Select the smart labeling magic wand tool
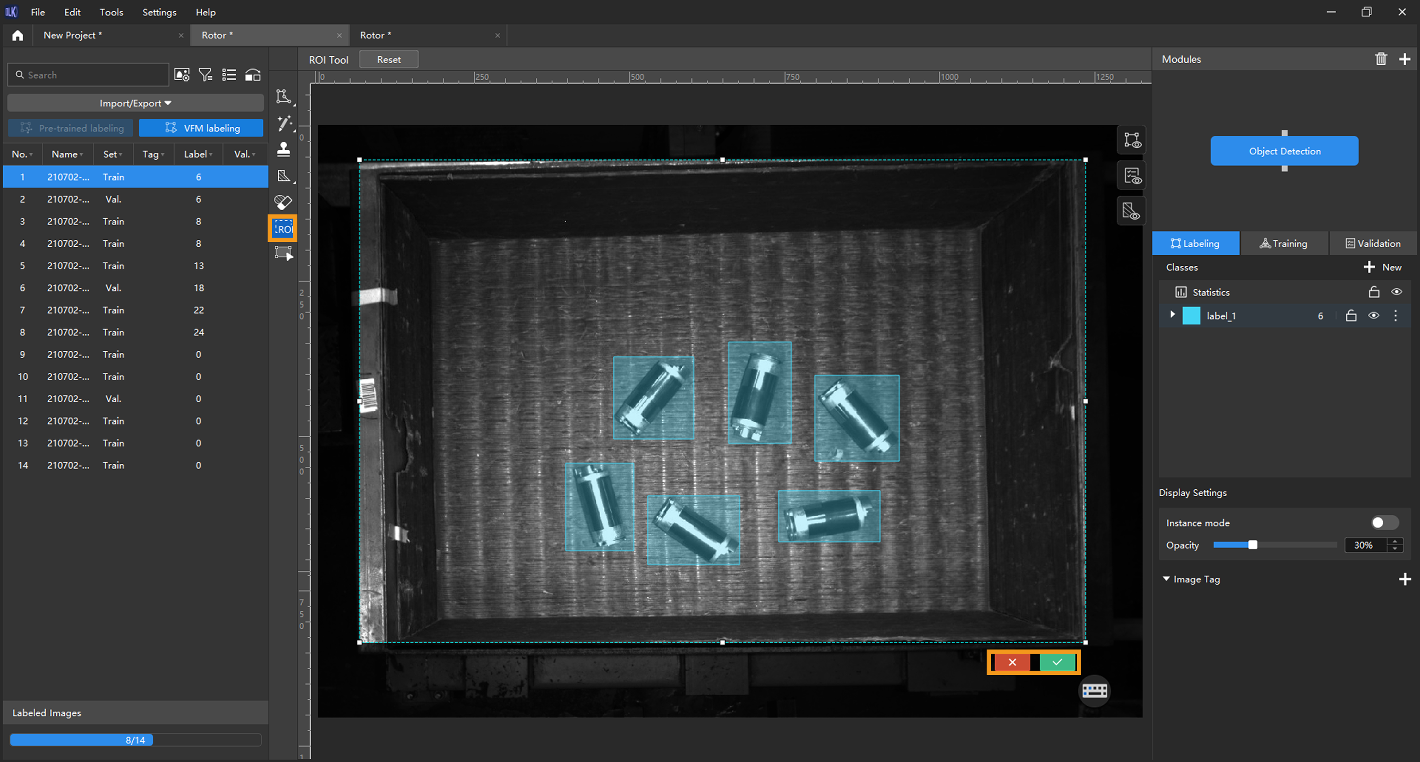1420x762 pixels. tap(284, 123)
